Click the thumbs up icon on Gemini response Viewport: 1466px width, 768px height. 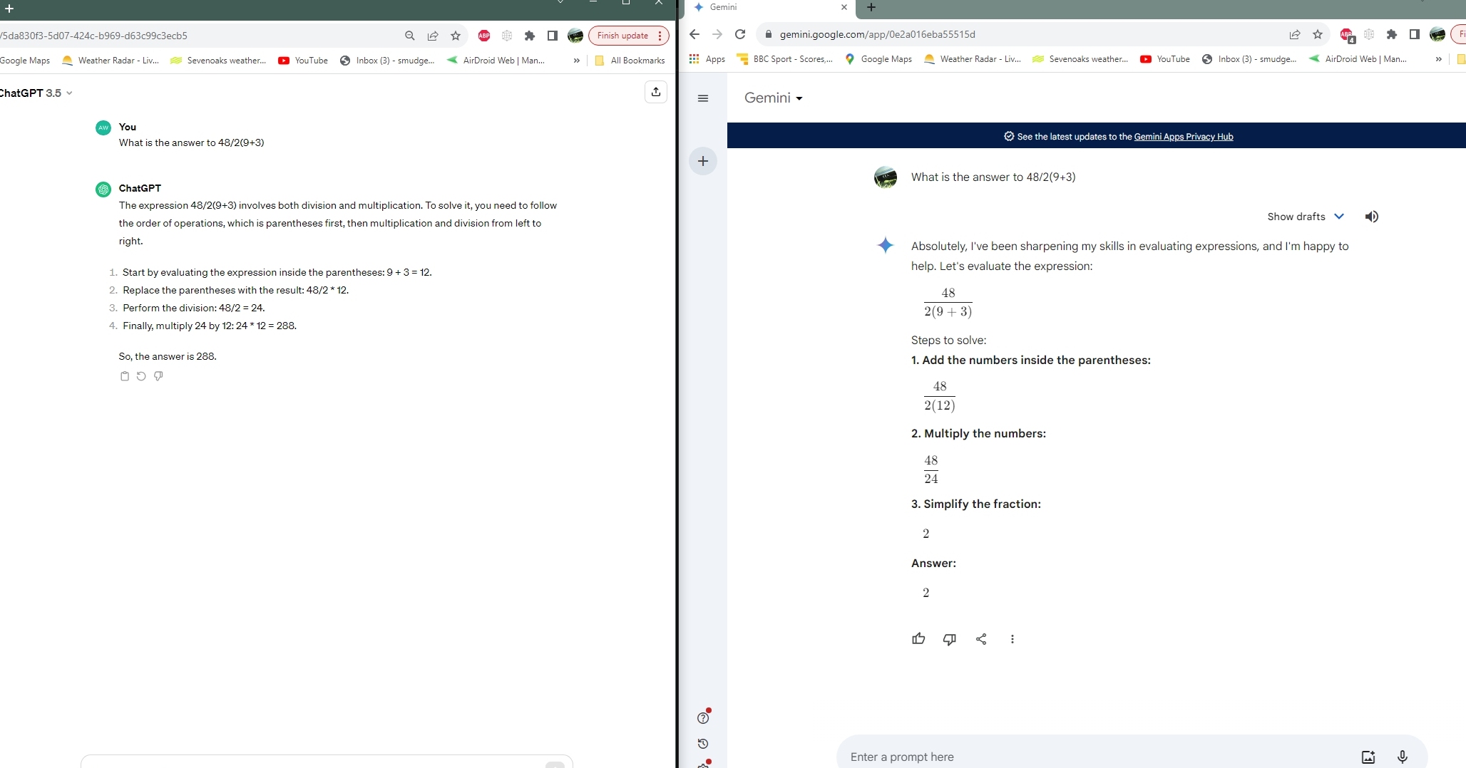pos(918,639)
